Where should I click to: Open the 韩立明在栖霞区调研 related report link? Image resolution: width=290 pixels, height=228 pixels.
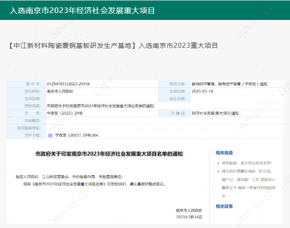(248, 183)
